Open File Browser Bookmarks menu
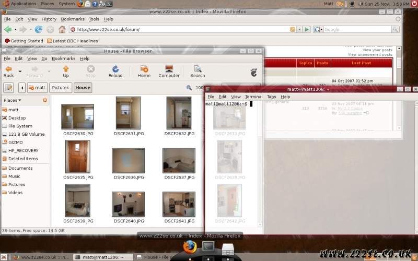 [x=63, y=58]
